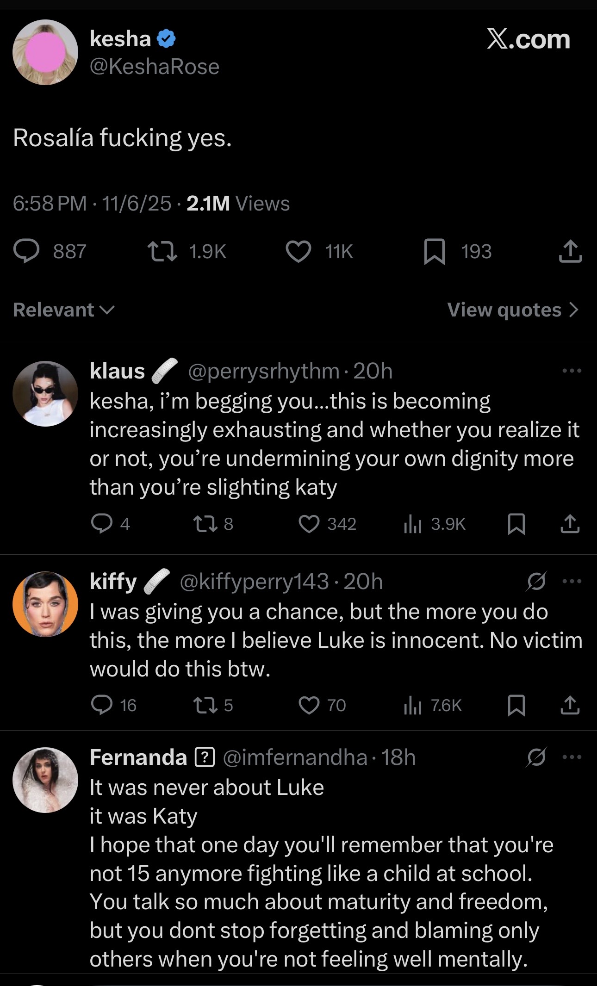Reply to kiffy's comment
The width and height of the screenshot is (597, 986).
(101, 705)
